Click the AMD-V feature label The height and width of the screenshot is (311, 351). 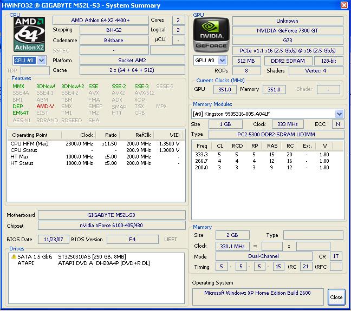45,107
